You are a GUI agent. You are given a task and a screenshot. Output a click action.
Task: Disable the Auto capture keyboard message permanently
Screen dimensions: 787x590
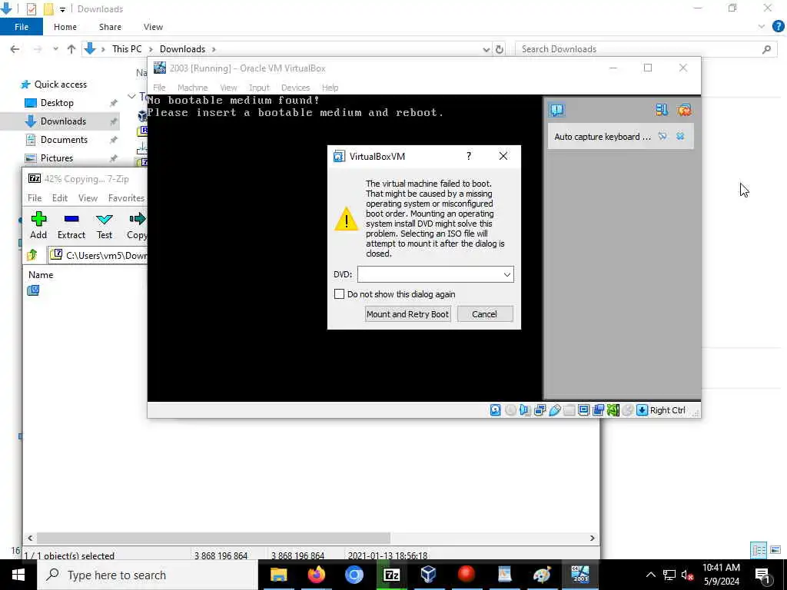(662, 137)
